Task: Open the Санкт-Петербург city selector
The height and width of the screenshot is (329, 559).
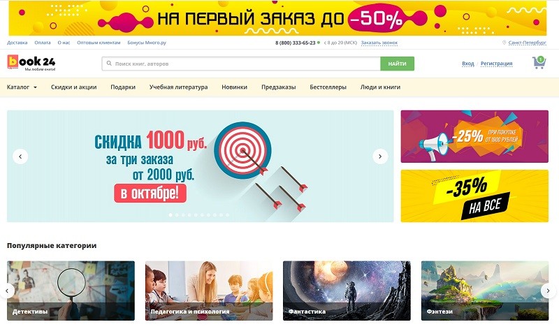Action: tap(527, 43)
